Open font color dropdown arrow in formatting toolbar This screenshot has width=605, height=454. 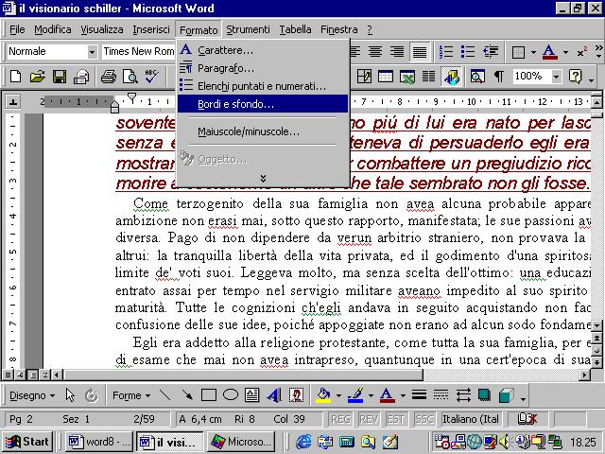pos(565,52)
